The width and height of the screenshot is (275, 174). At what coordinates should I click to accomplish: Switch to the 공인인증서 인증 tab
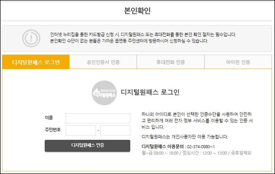point(103,62)
